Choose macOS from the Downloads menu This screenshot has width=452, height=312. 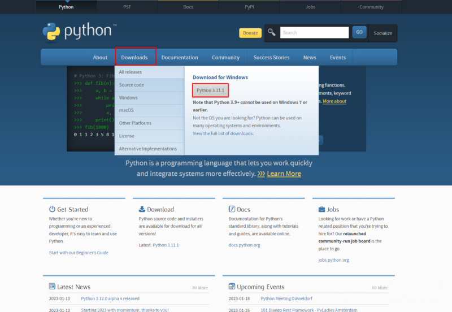click(127, 110)
